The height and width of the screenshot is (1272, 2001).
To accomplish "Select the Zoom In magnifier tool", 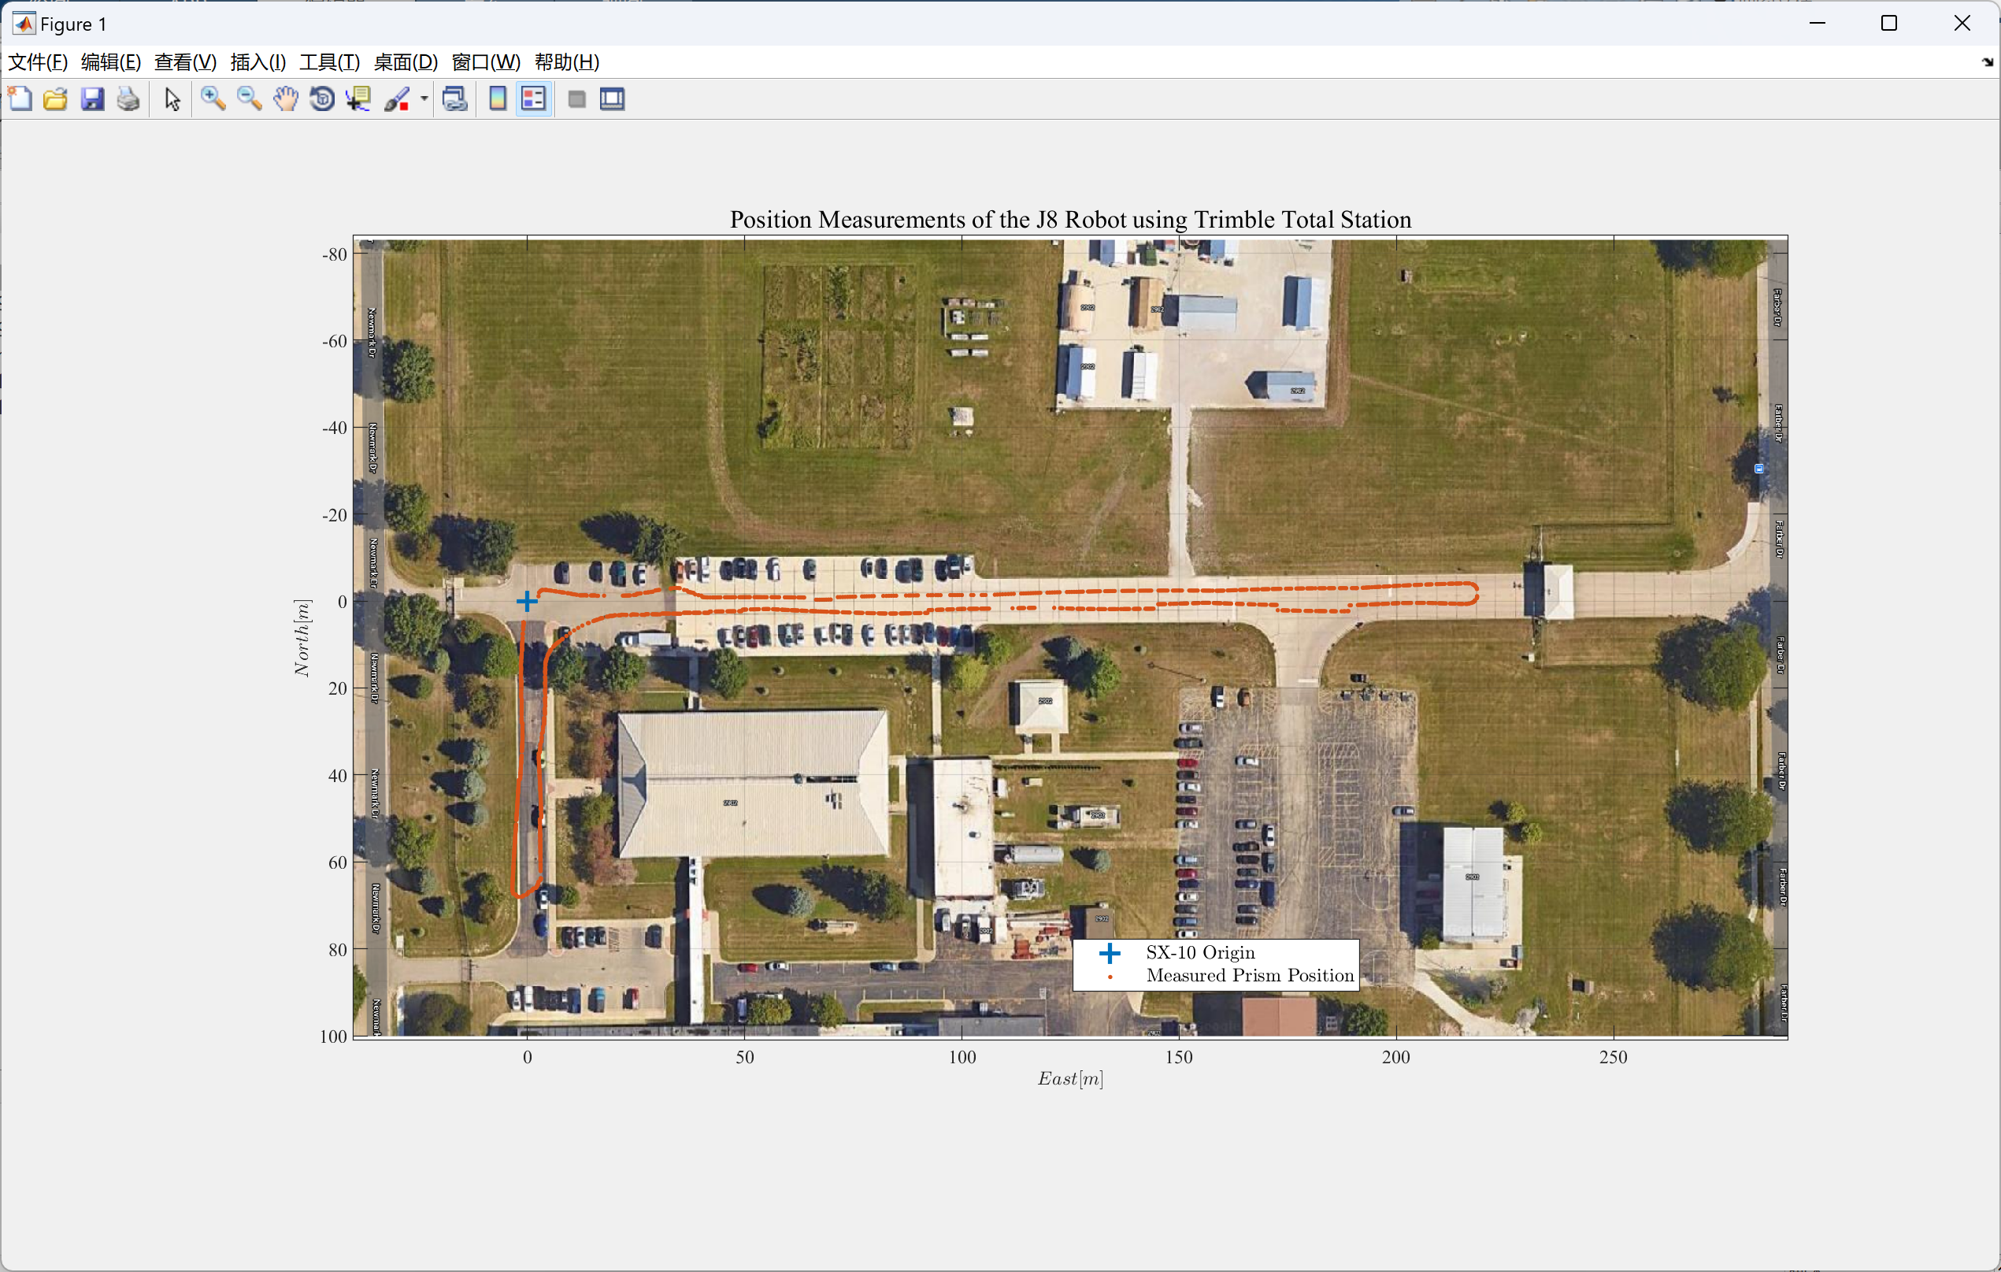I will pyautogui.click(x=213, y=100).
